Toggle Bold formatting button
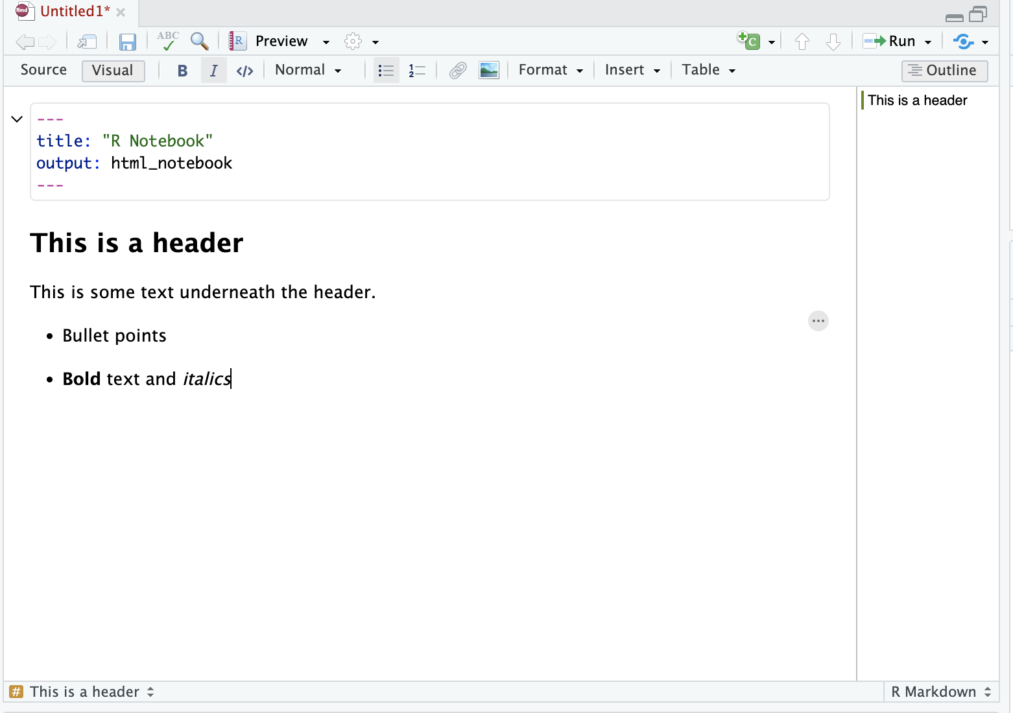Screen dimensions: 1013x713 [182, 71]
